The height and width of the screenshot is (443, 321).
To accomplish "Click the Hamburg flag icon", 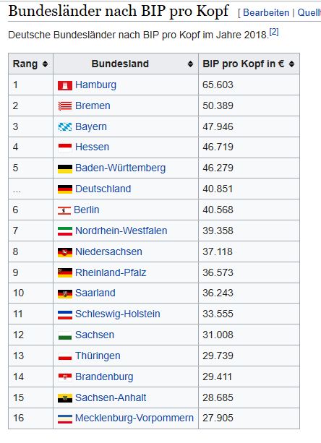I will coord(65,85).
